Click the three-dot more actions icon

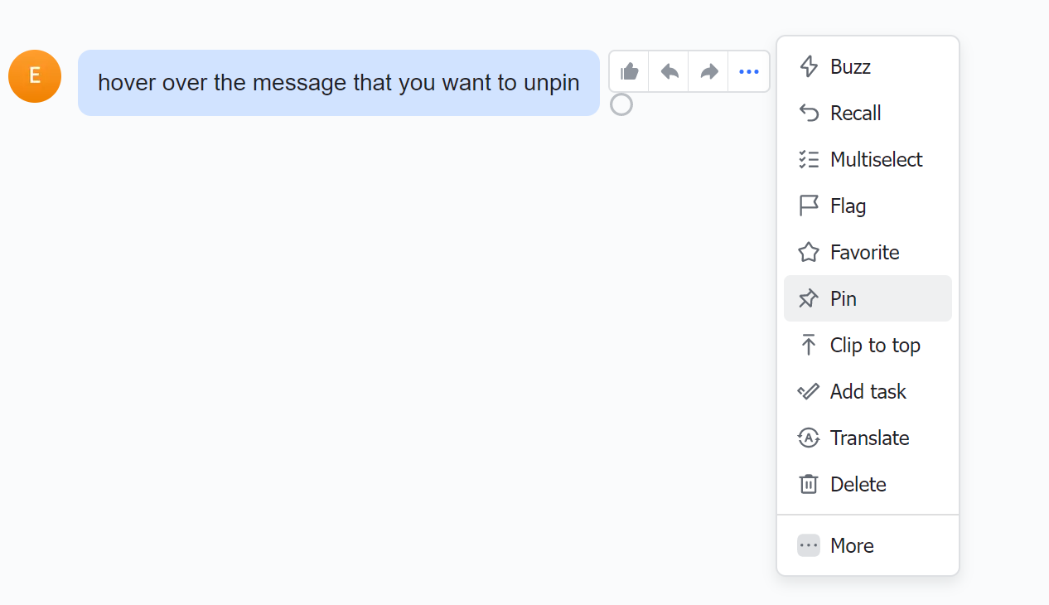point(749,71)
